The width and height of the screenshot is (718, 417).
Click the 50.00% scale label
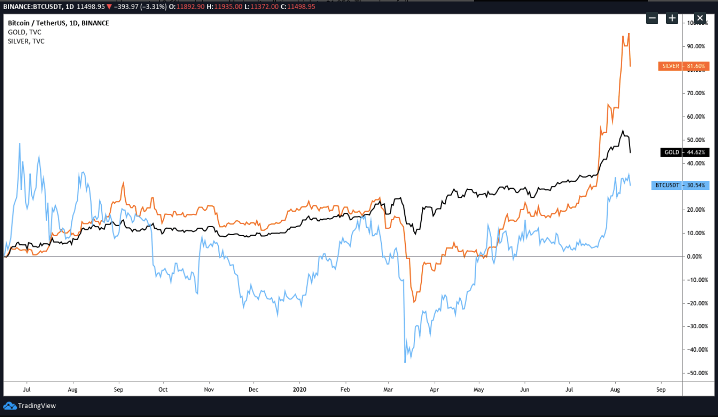(697, 140)
